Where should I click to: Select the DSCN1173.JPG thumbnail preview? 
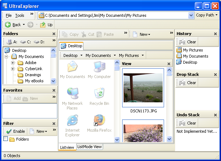143,88
